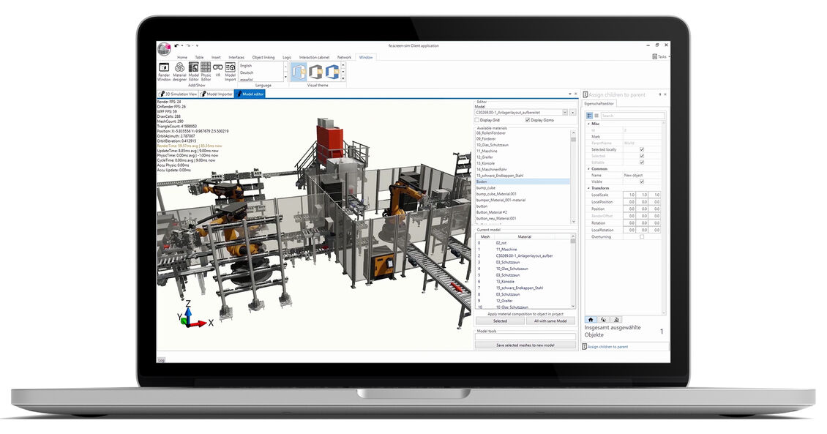Switch to categorized property view icon

(590, 116)
